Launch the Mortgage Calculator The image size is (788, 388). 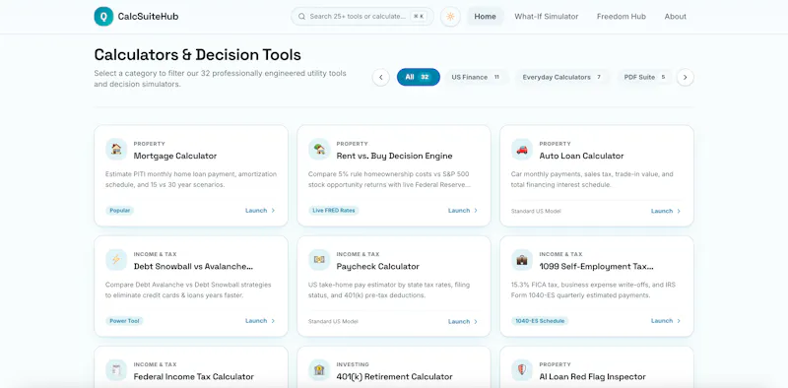click(x=260, y=211)
